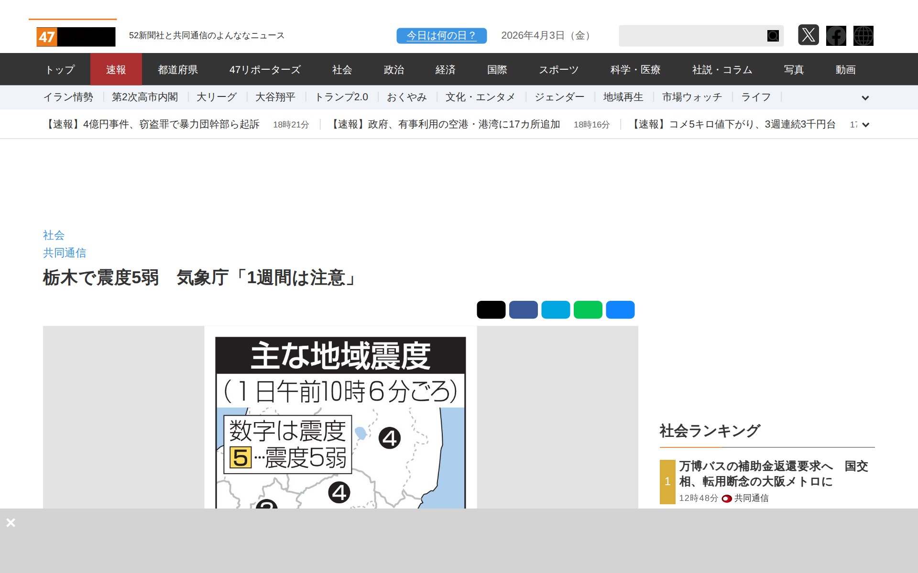Click the 社会 category link above headline
918x573 pixels.
click(x=54, y=235)
